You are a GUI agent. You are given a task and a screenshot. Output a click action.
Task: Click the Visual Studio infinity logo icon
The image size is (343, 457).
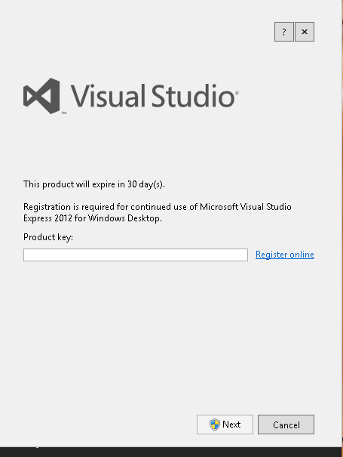click(x=41, y=96)
